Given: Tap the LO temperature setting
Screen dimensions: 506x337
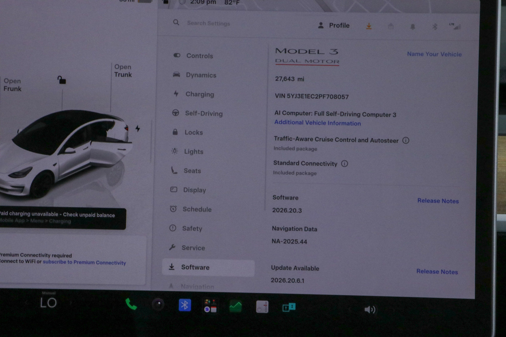Looking at the screenshot, I should (48, 303).
